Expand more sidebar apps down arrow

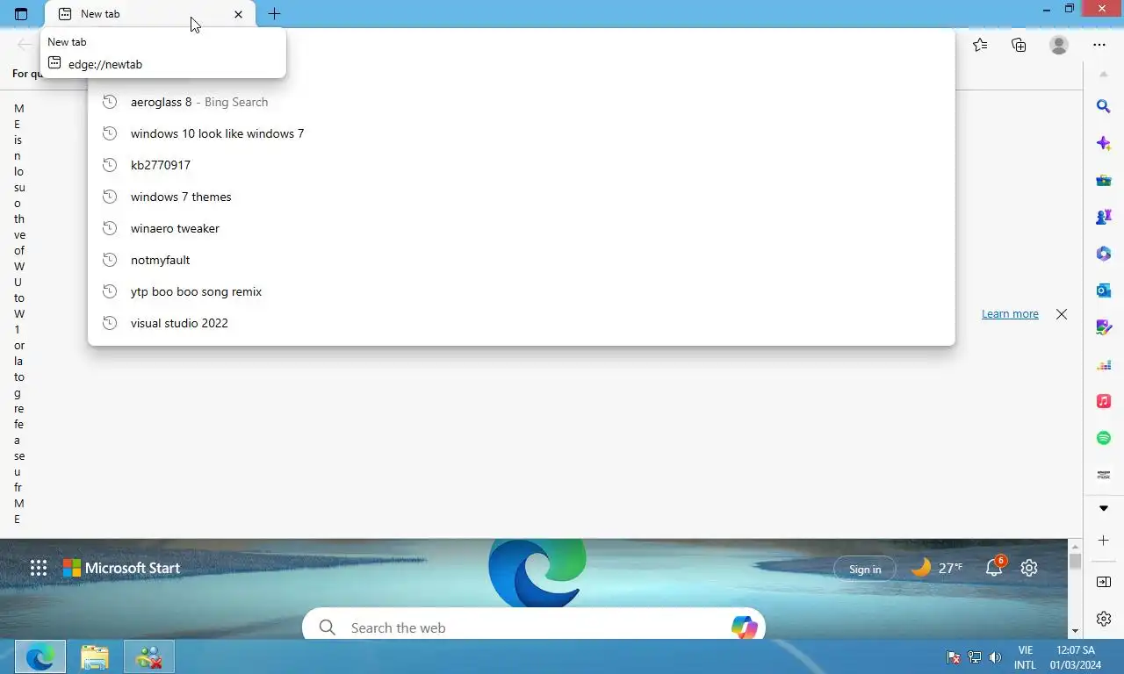(1104, 508)
